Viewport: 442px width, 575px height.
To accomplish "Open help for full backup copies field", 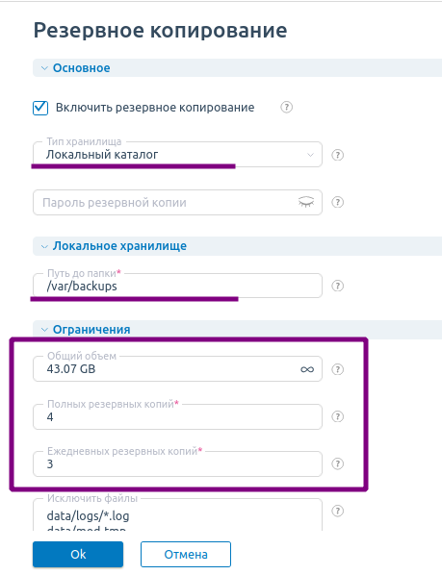I will 337,417.
